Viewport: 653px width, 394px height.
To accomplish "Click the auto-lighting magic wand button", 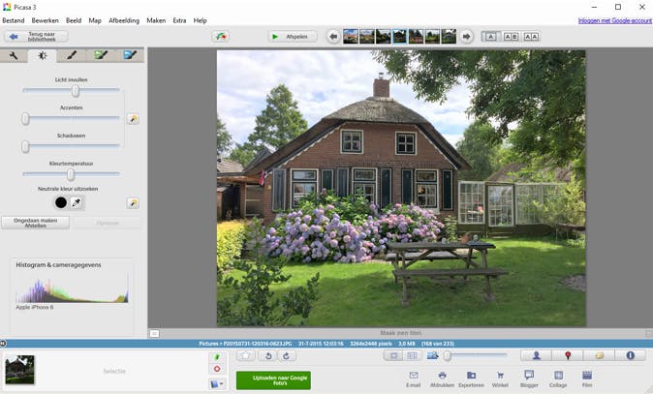I will point(133,118).
